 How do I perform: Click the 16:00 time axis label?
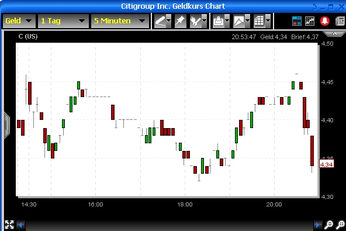click(x=95, y=204)
